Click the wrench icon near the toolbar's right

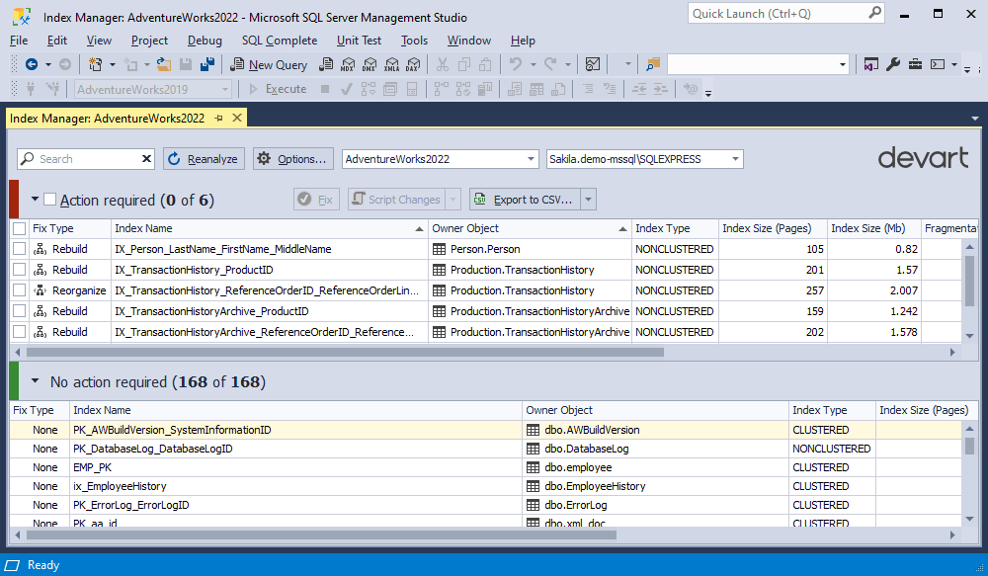coord(893,64)
